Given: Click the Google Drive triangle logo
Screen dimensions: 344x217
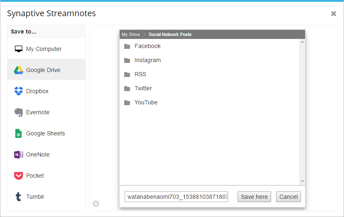Looking at the screenshot, I should coord(19,70).
